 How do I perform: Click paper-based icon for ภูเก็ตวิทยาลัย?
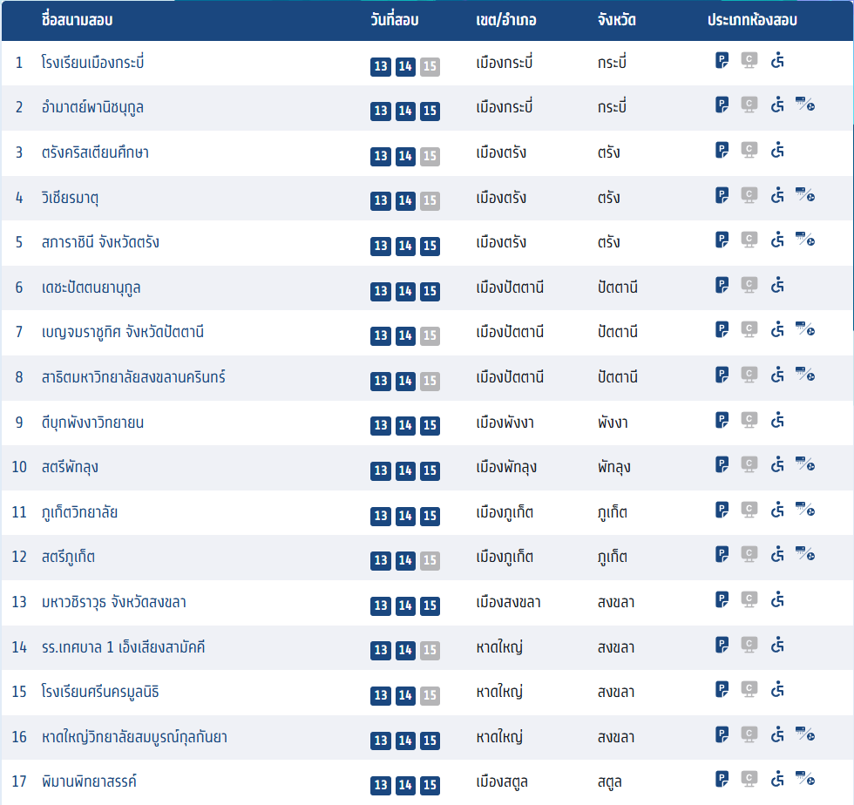[x=722, y=509]
